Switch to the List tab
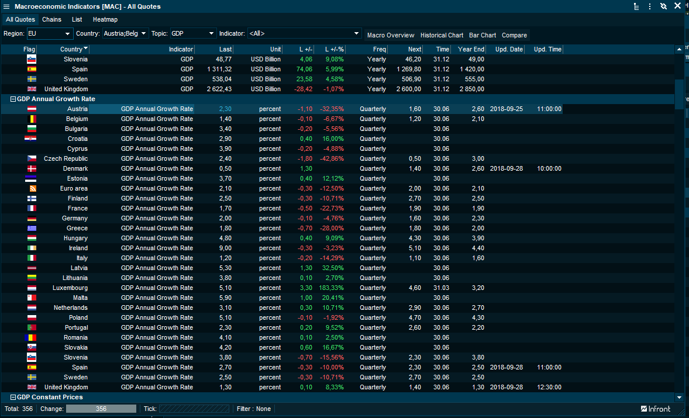The height and width of the screenshot is (418, 689). 77,19
